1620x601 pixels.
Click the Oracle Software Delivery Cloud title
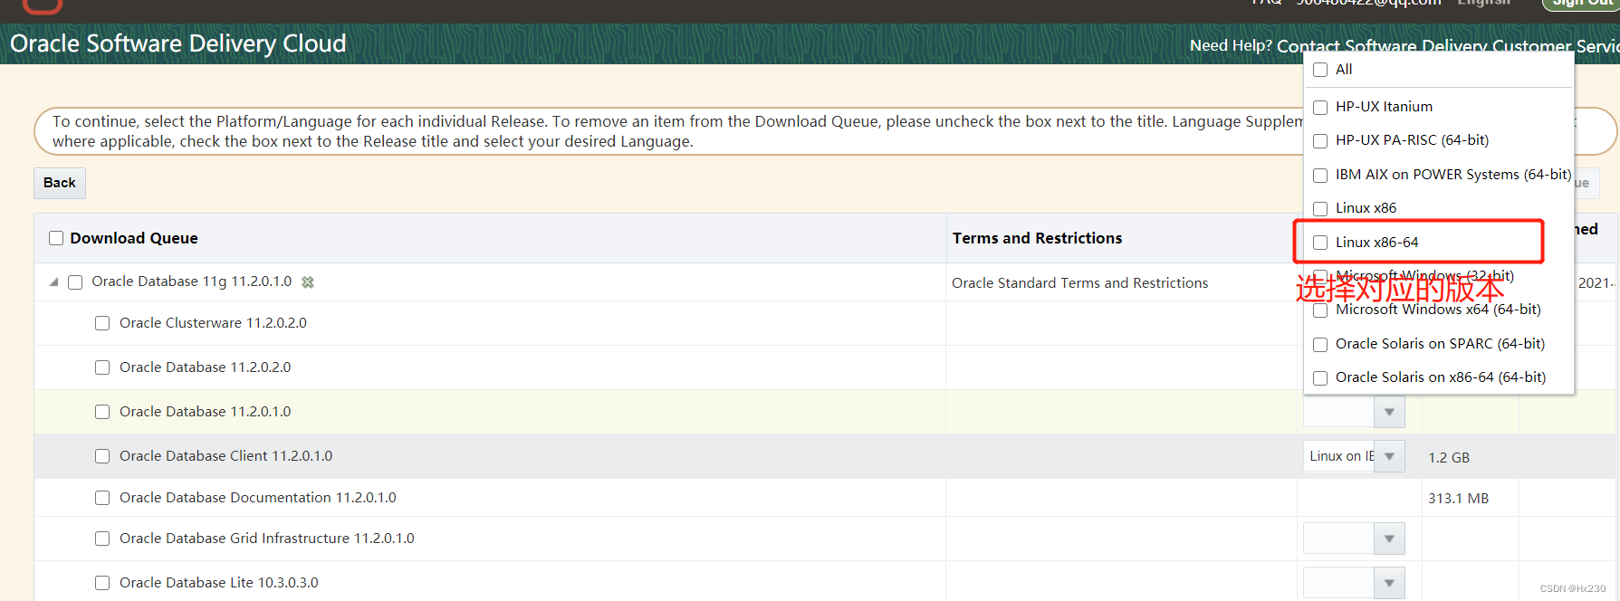pos(178,43)
